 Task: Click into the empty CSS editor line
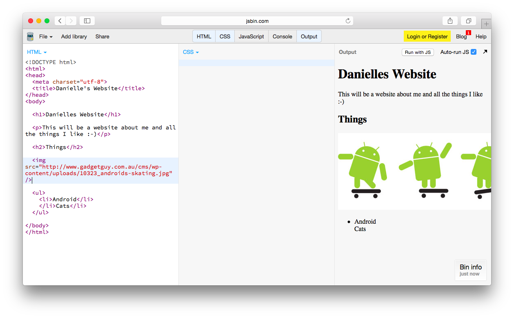(256, 62)
